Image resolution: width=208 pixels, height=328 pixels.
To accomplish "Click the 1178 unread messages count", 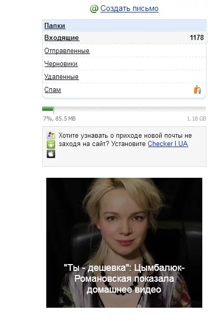I will tap(197, 37).
